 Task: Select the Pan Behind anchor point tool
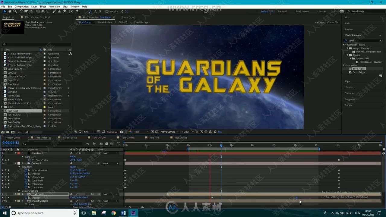coord(32,11)
